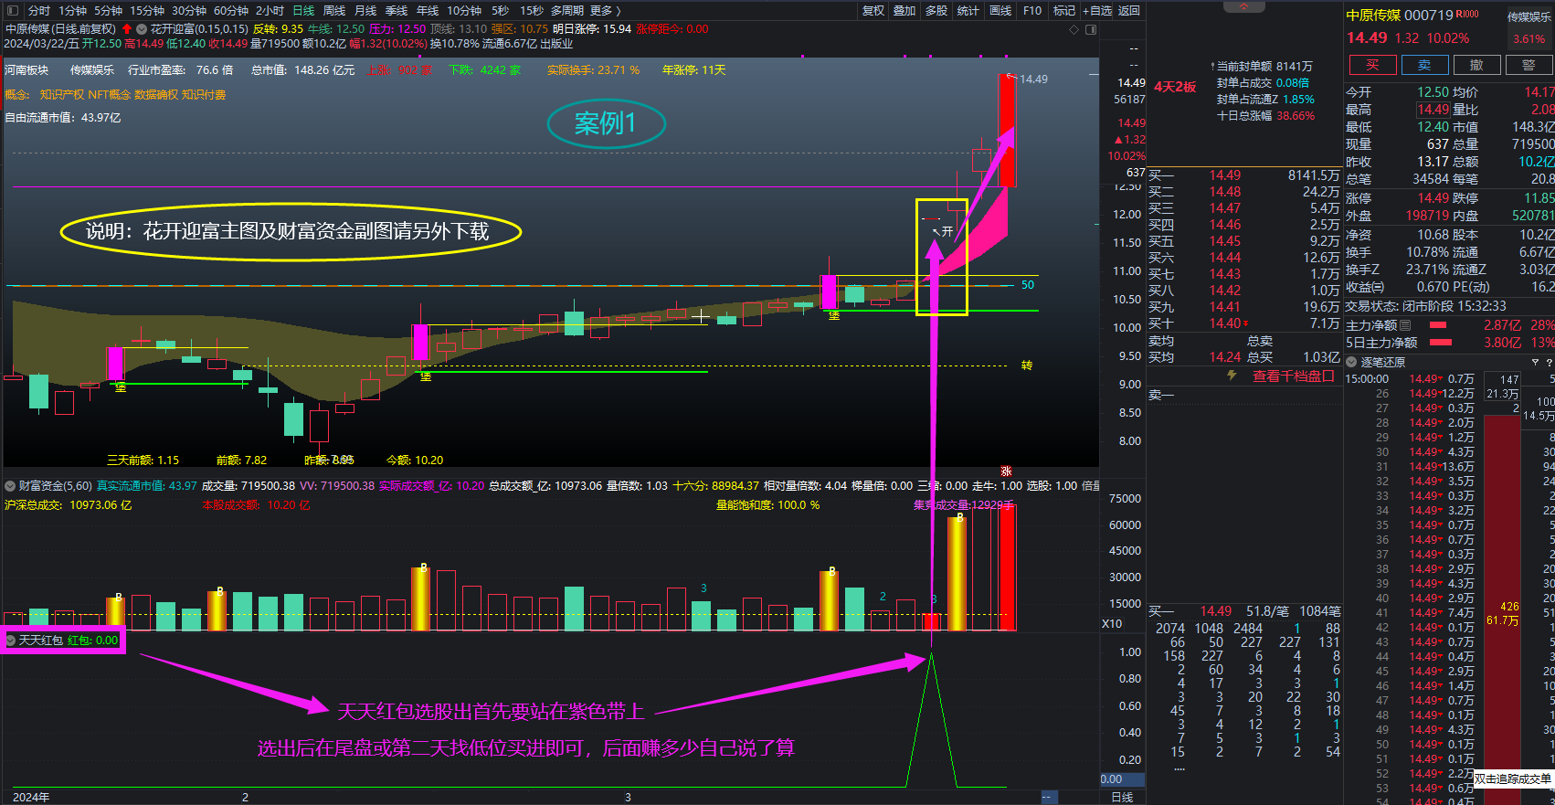1555x805 pixels.
Task: Click the 跌停 price 11.85 value
Action: pos(1539,198)
